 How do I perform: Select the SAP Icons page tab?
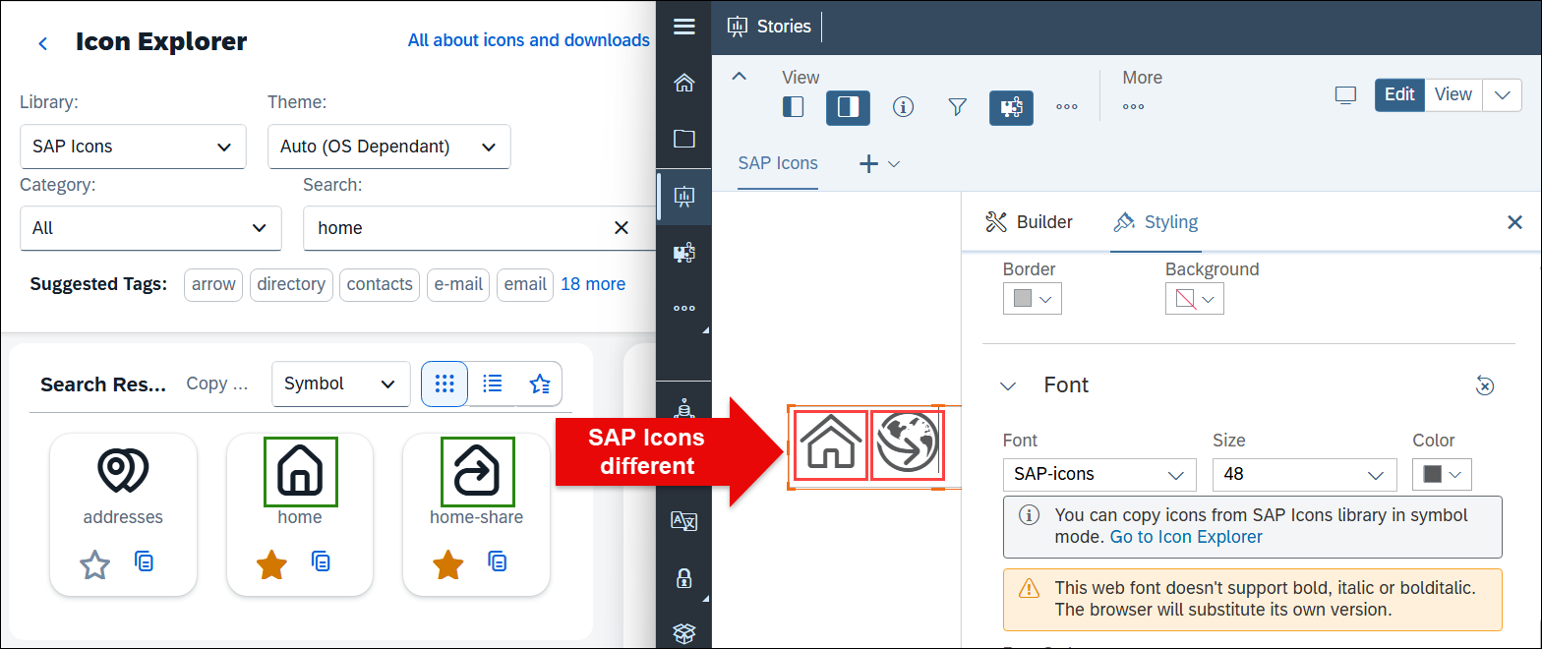point(778,163)
